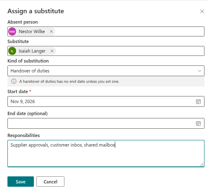Click the Absent person people picker field
Viewport: 209px width, 195px height.
(106, 31)
